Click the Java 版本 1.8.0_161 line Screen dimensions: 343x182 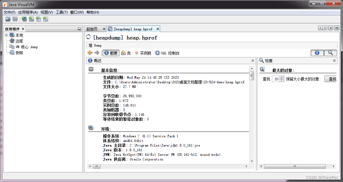(123, 150)
